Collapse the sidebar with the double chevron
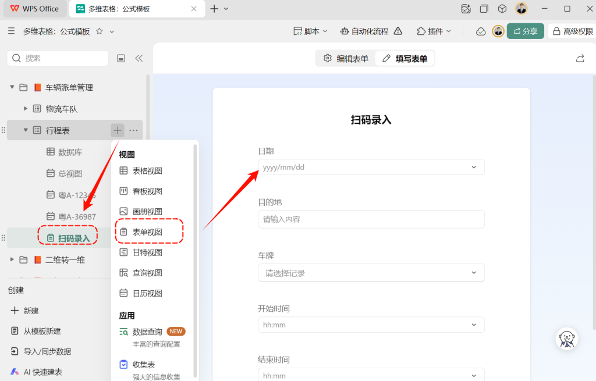 (139, 58)
